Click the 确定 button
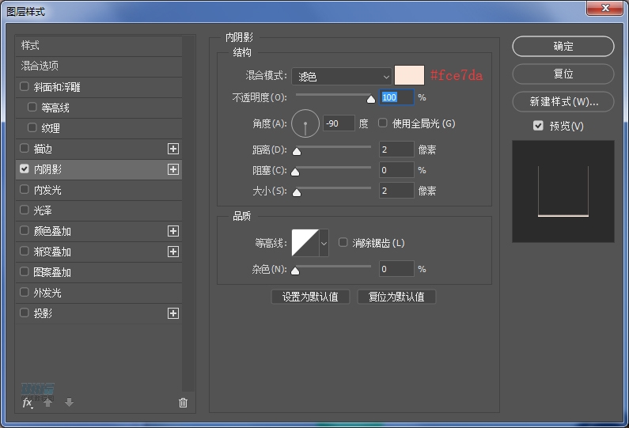This screenshot has height=428, width=629. 563,47
